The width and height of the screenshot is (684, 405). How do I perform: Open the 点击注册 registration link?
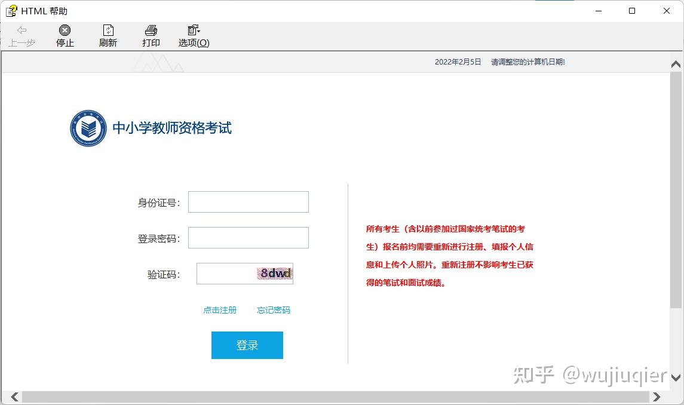pos(220,310)
